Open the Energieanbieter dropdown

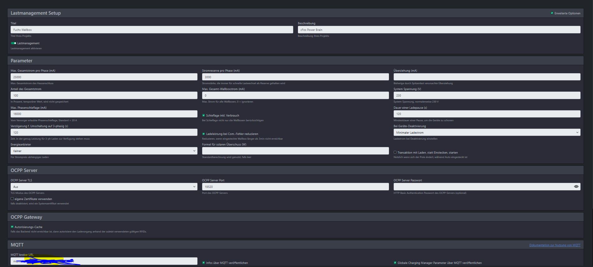click(x=104, y=151)
